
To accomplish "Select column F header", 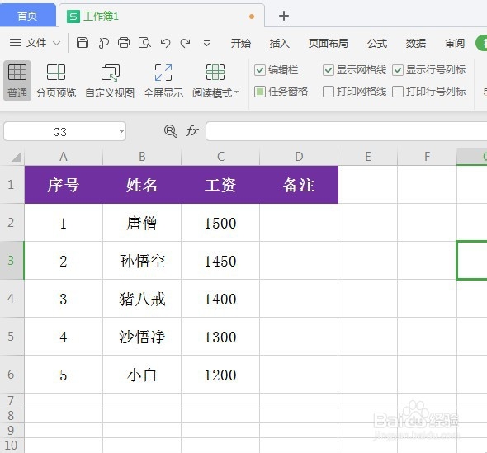I will (427, 157).
